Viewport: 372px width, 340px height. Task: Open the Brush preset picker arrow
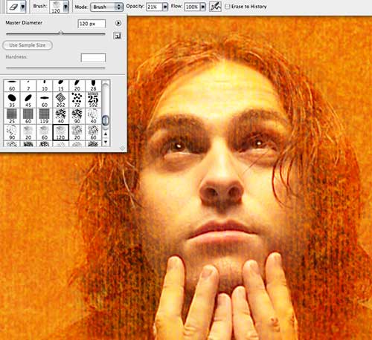[65, 7]
